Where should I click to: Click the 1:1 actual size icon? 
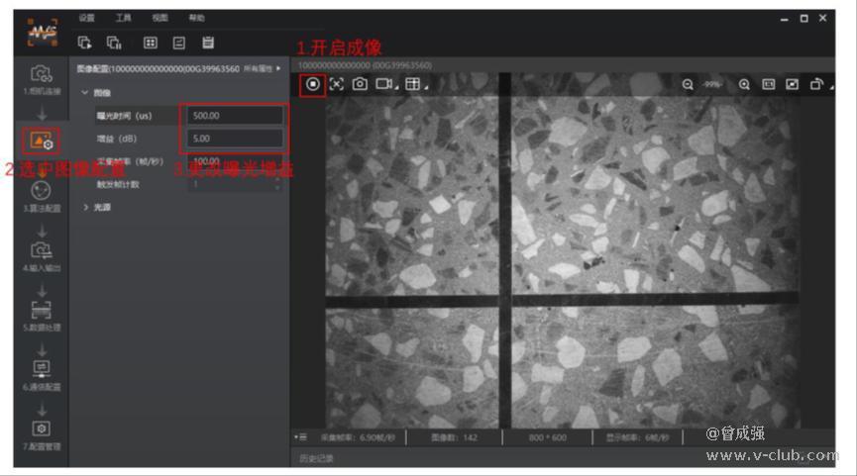[769, 84]
